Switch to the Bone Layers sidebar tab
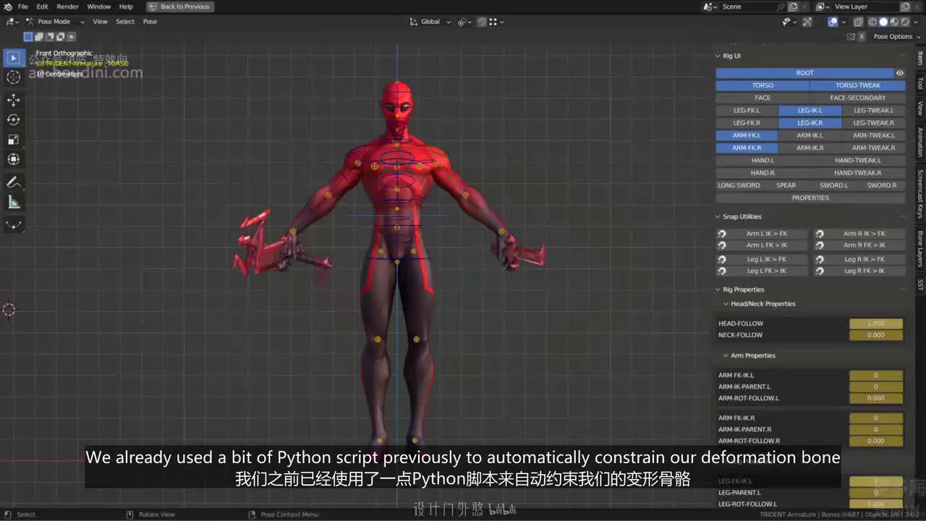The width and height of the screenshot is (926, 521). point(920,249)
